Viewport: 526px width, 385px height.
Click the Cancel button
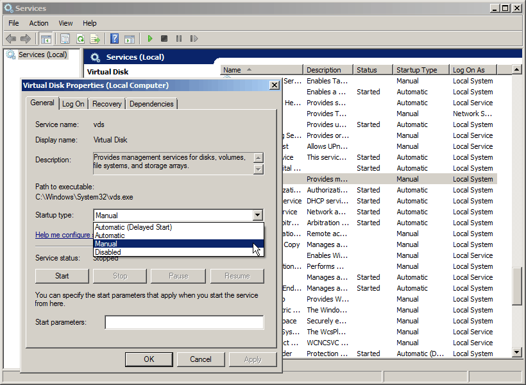201,359
